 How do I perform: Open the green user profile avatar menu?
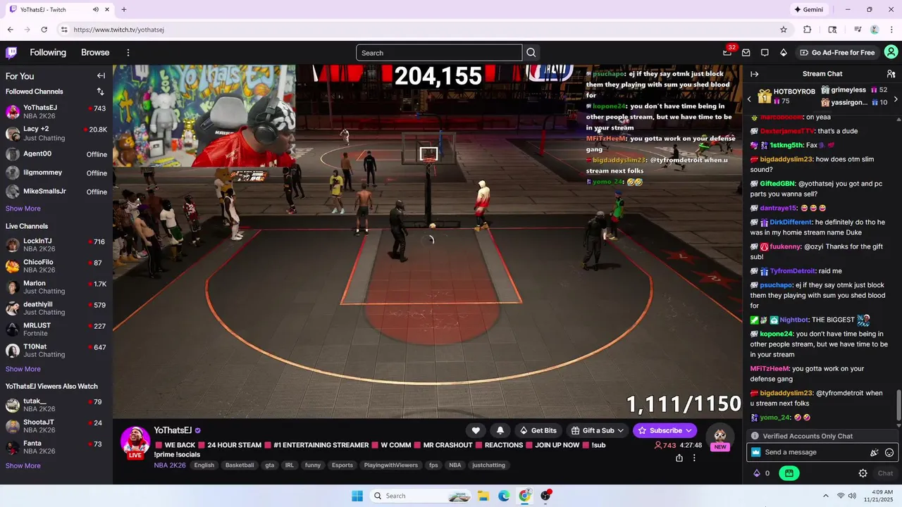(891, 53)
